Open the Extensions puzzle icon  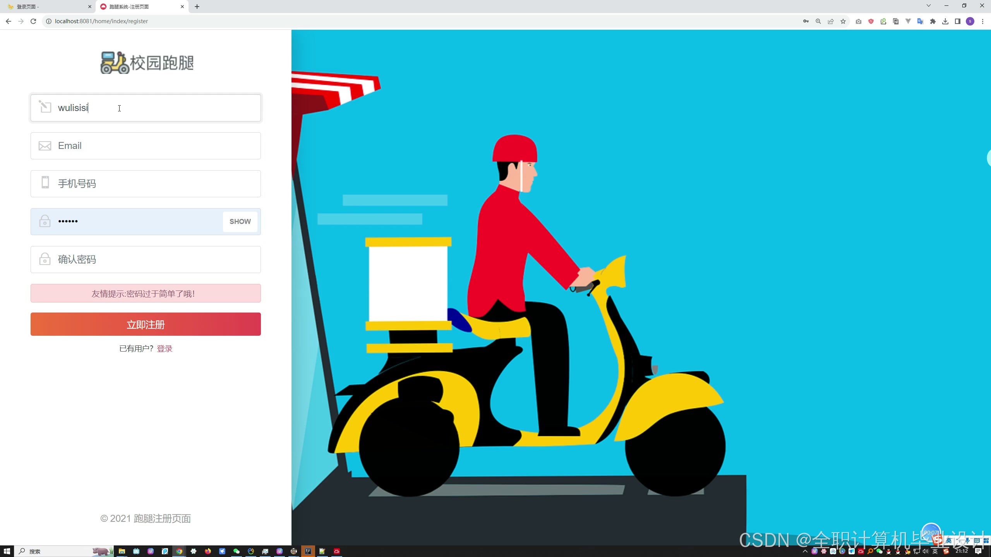[x=933, y=21]
